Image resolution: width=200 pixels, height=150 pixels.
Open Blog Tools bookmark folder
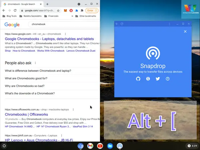[x=10, y=16]
